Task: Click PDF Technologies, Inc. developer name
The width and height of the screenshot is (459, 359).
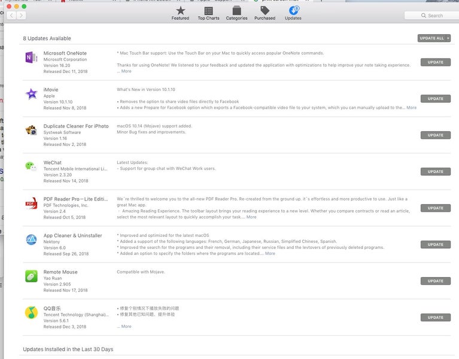Action: tap(66, 205)
